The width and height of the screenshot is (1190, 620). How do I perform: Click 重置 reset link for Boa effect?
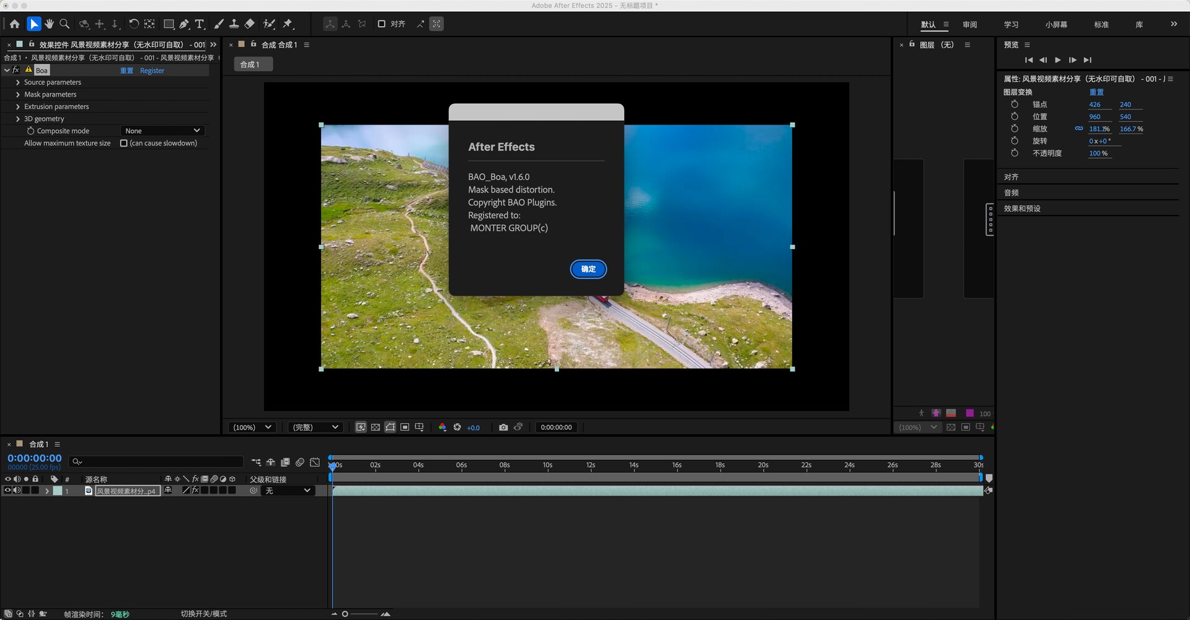coord(126,71)
